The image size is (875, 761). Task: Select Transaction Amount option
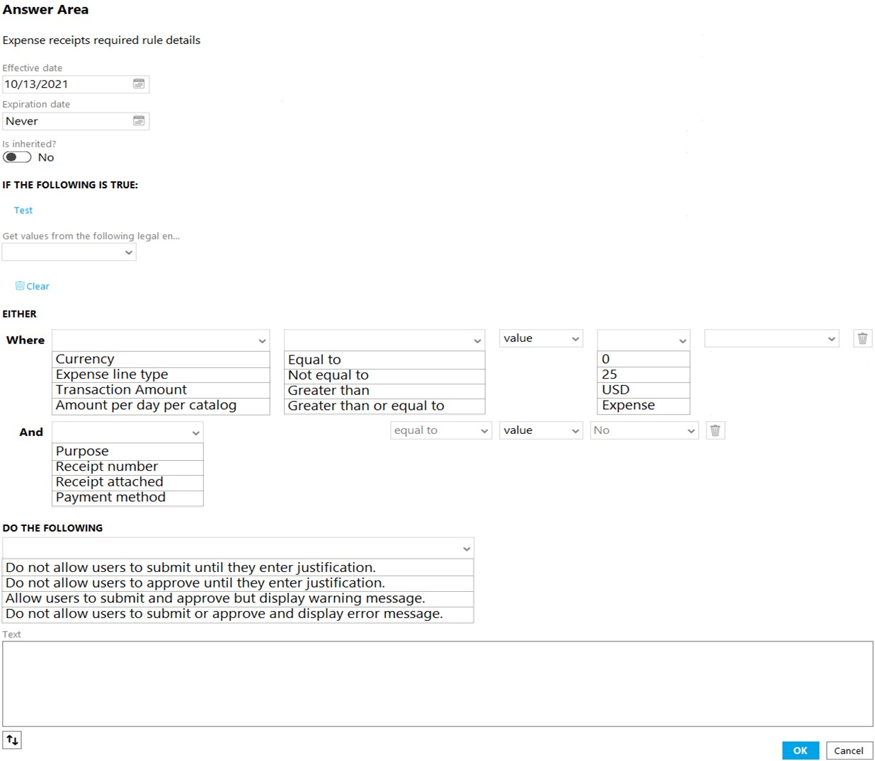tap(161, 390)
